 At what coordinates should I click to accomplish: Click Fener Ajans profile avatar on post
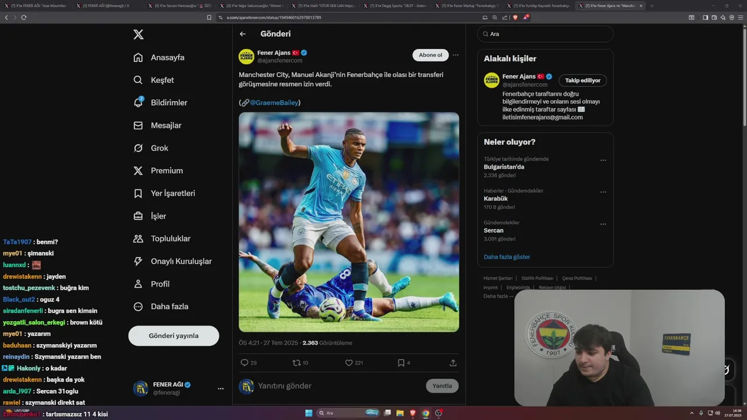pyautogui.click(x=246, y=57)
